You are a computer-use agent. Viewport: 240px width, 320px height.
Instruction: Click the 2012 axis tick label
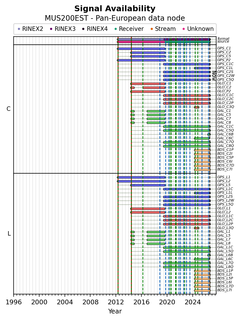click(x=116, y=302)
